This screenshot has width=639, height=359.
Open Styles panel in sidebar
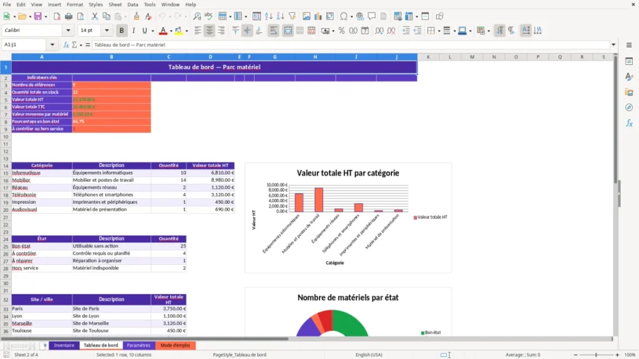629,77
